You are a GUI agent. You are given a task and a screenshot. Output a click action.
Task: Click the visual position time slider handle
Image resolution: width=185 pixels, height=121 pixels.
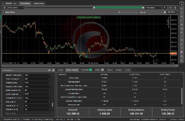(x=119, y=12)
